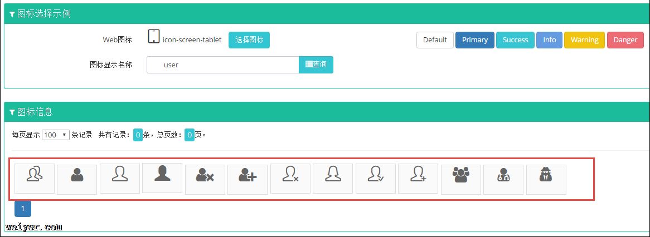
Task: Click the yellow Warning button
Action: click(584, 40)
